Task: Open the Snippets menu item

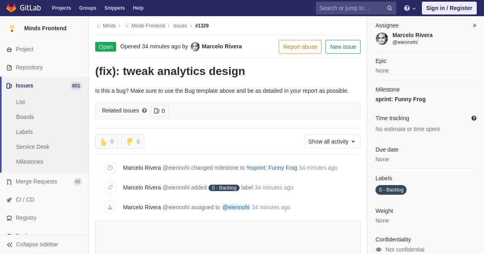Action: [115, 8]
